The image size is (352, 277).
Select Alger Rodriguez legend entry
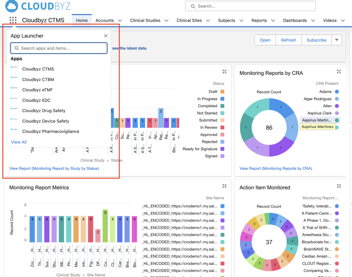321,99
